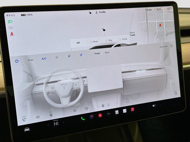Image resolution: width=190 pixels, height=142 pixels.
Task: Open the Apple Music app icon
Action: [x=133, y=109]
